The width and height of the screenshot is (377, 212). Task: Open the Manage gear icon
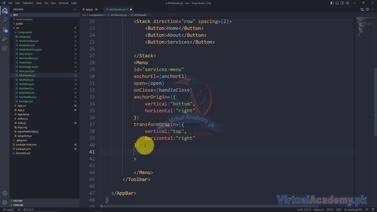[5, 203]
